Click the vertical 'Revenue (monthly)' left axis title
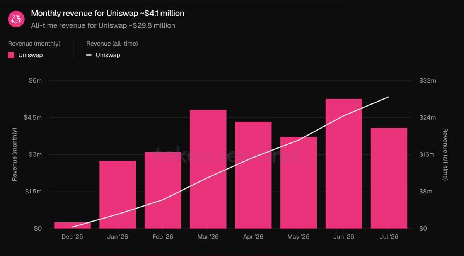464x256 pixels. [x=15, y=155]
